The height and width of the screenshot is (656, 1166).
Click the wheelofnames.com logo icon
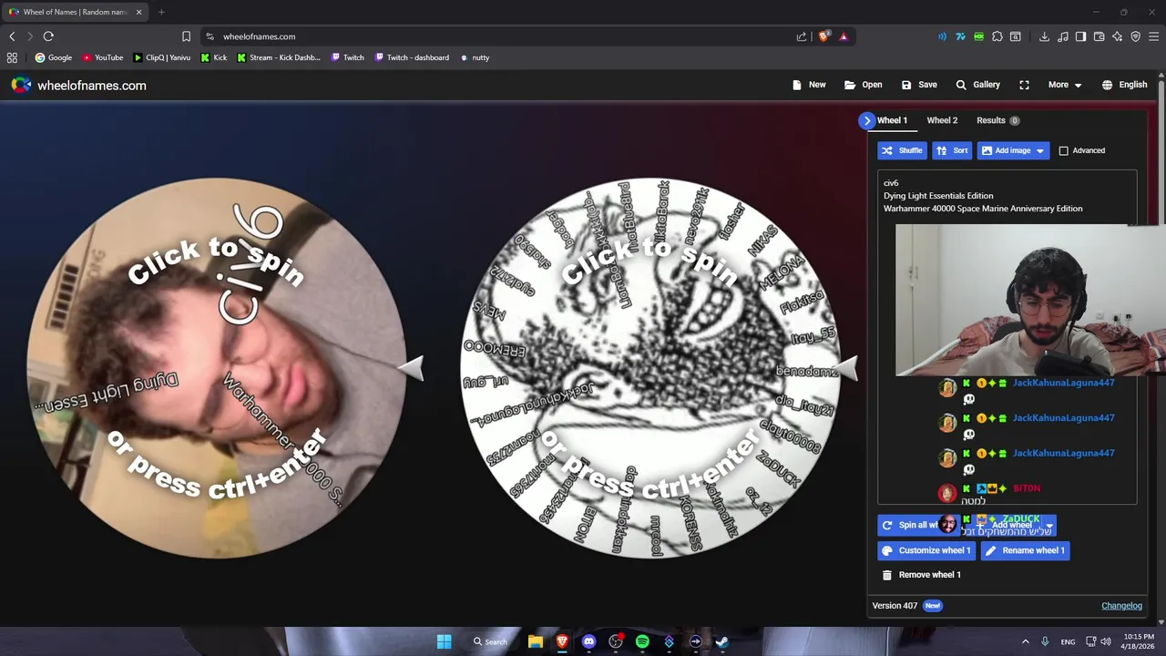tap(21, 85)
